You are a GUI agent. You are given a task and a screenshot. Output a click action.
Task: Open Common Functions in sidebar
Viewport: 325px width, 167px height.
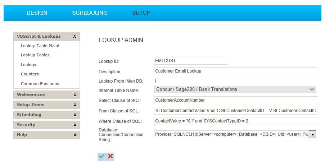point(40,84)
